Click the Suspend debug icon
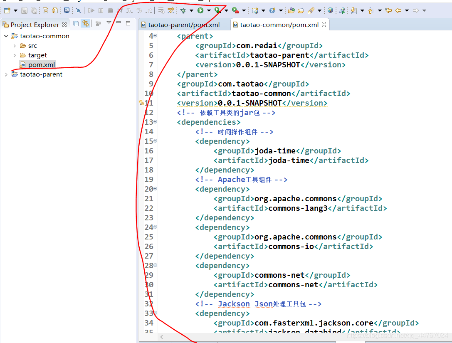 pos(101,11)
